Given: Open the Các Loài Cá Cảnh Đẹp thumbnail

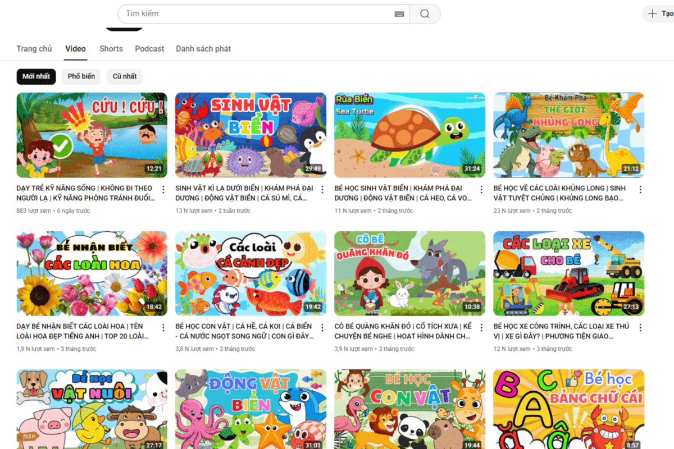Looking at the screenshot, I should [x=251, y=273].
